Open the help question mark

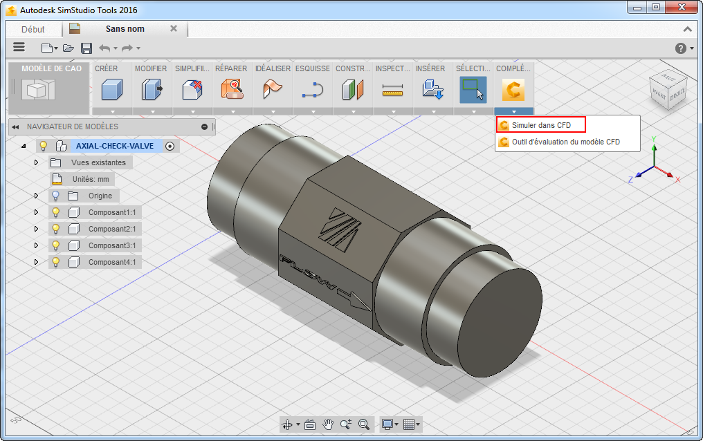(x=681, y=48)
